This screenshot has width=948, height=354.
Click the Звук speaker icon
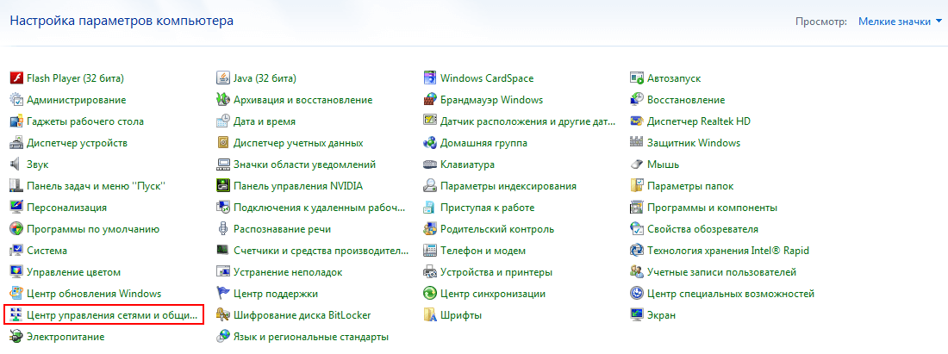(x=16, y=165)
